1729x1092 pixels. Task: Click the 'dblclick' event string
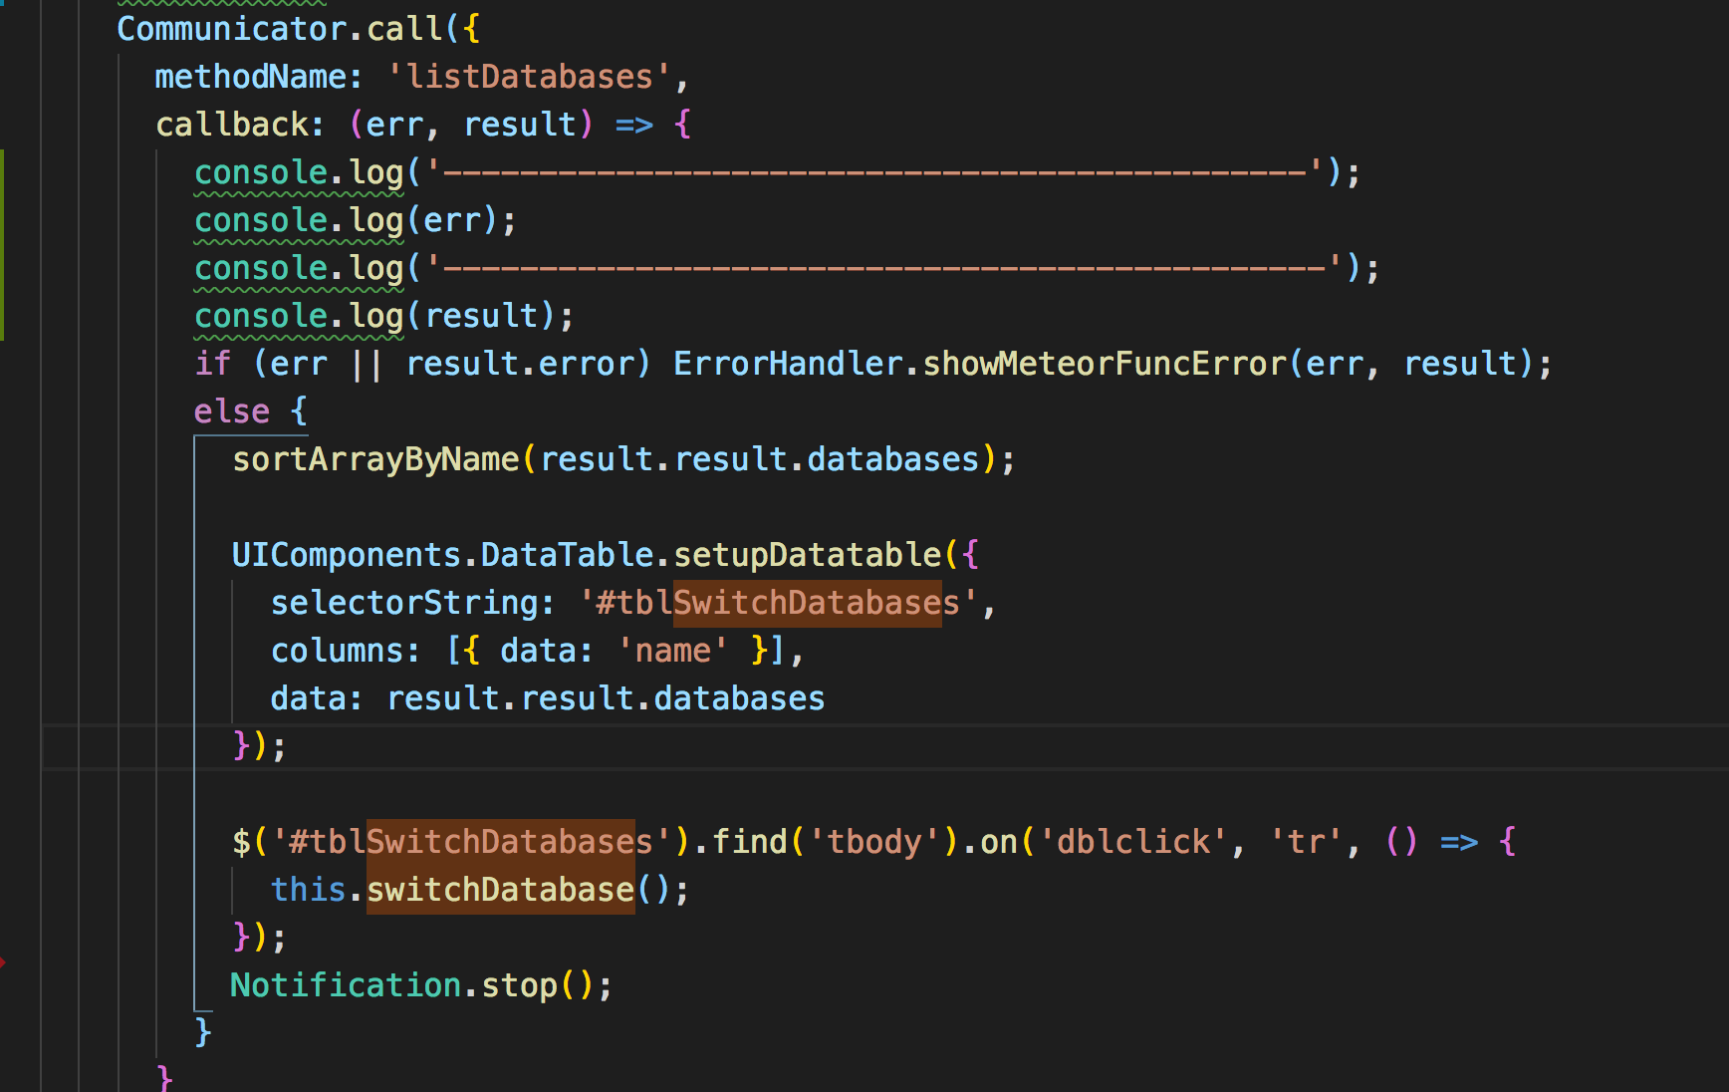point(1128,841)
